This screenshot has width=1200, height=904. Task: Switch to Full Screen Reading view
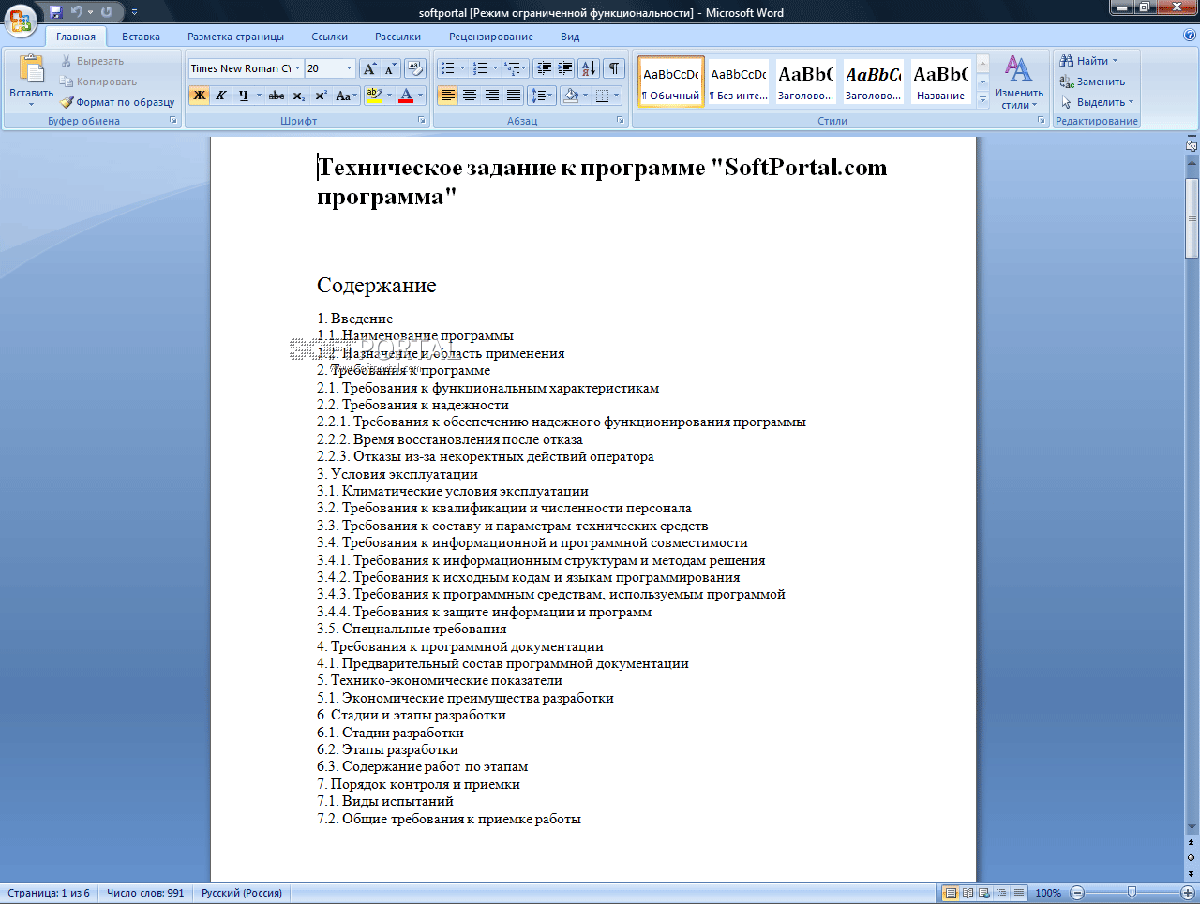click(x=968, y=893)
